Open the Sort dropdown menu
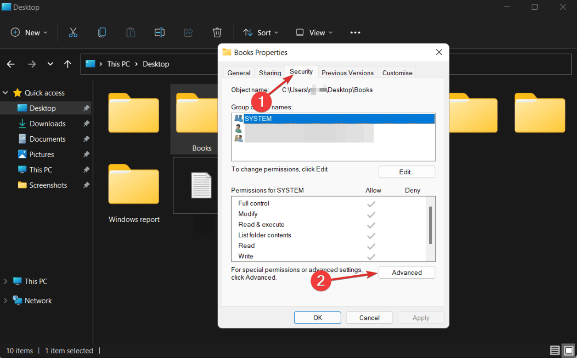The height and width of the screenshot is (358, 577). click(x=261, y=32)
